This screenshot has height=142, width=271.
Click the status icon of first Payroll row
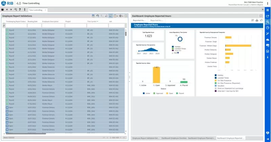[x=7, y=30]
